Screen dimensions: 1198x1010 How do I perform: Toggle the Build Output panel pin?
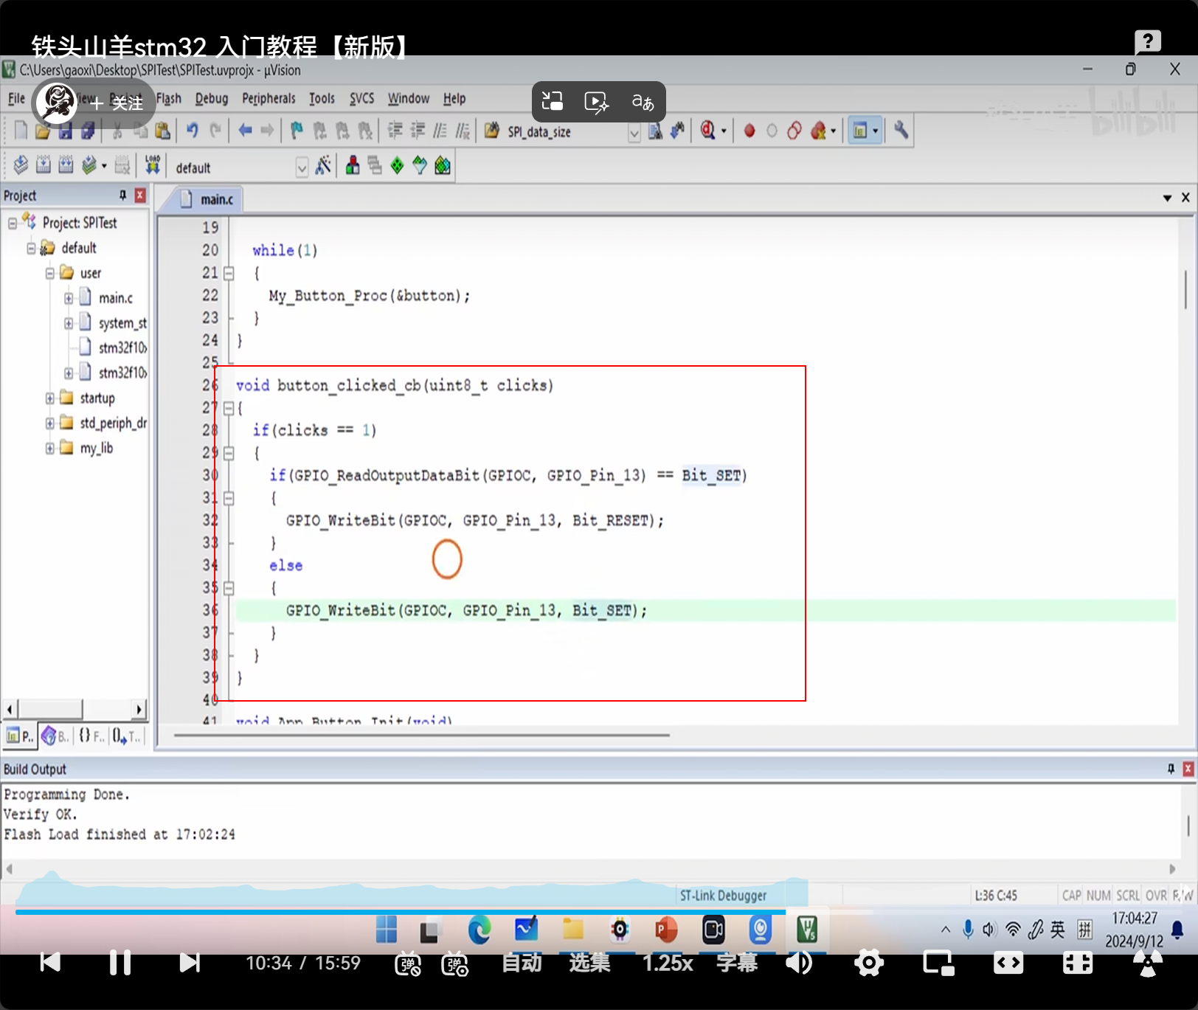pyautogui.click(x=1171, y=769)
